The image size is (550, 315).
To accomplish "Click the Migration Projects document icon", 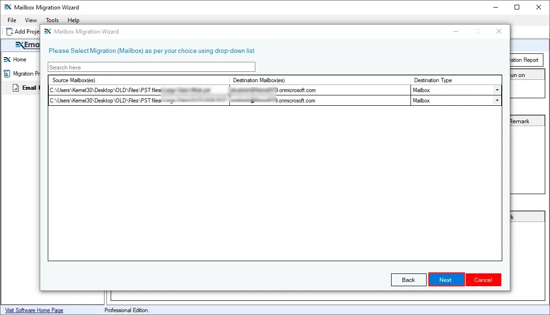I will pos(7,74).
